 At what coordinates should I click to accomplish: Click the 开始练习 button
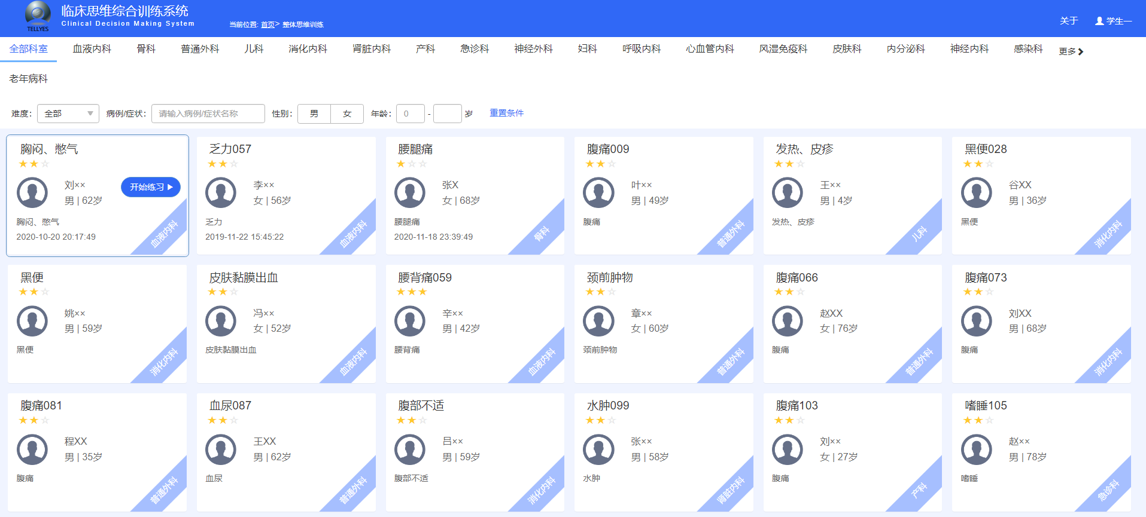coord(151,187)
